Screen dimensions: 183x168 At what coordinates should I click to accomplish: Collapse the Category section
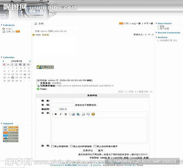(x=1, y=25)
